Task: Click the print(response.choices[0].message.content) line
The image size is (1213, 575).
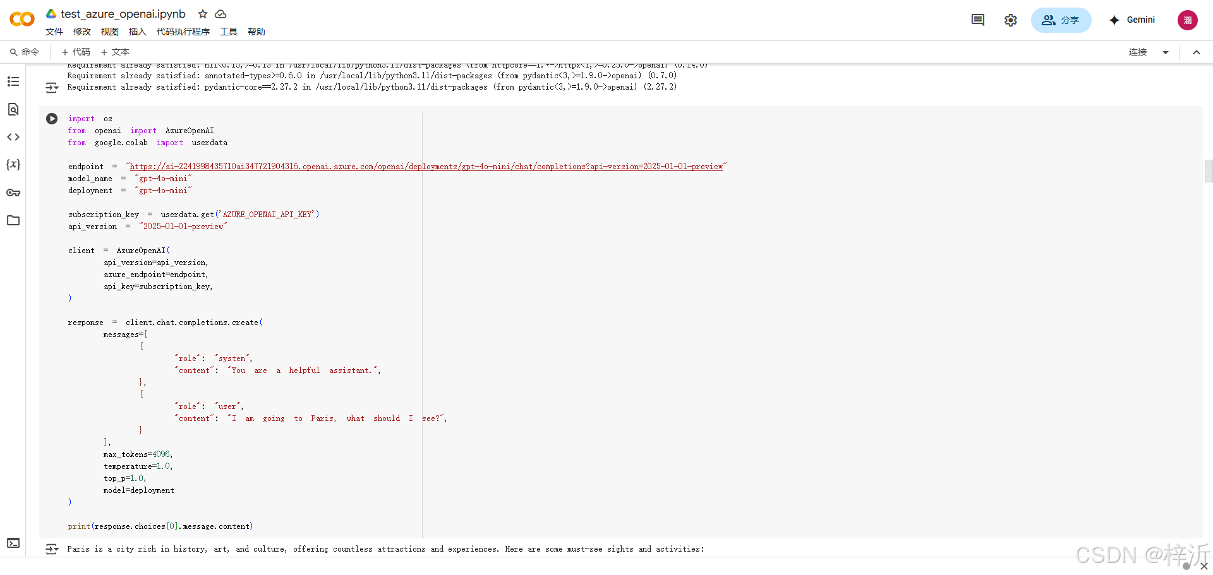Action: click(160, 526)
